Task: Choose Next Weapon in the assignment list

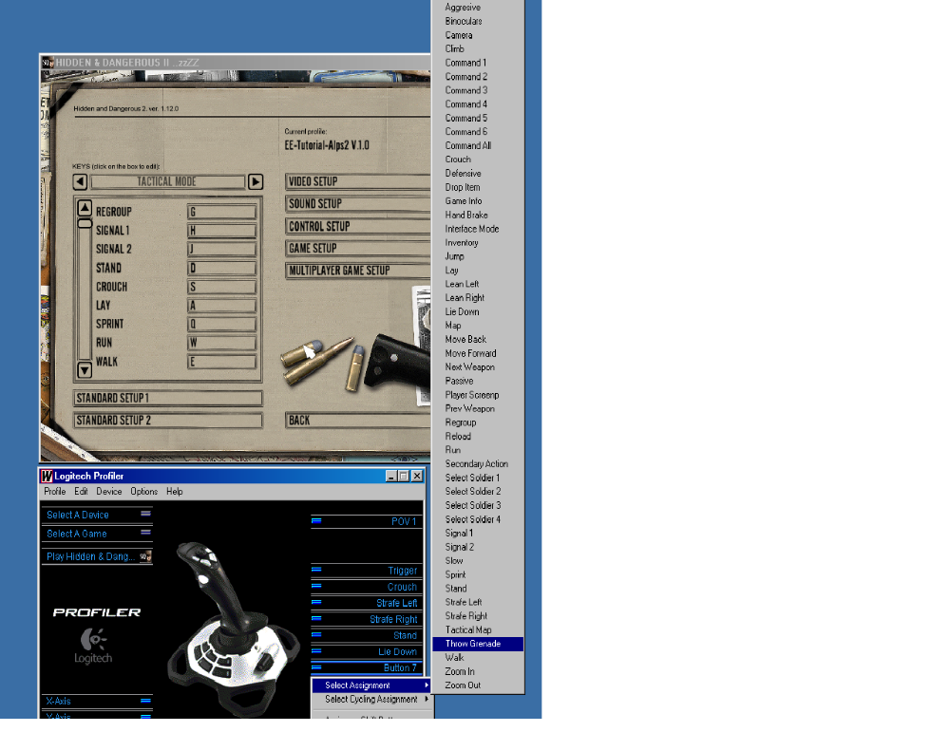Action: [478, 366]
